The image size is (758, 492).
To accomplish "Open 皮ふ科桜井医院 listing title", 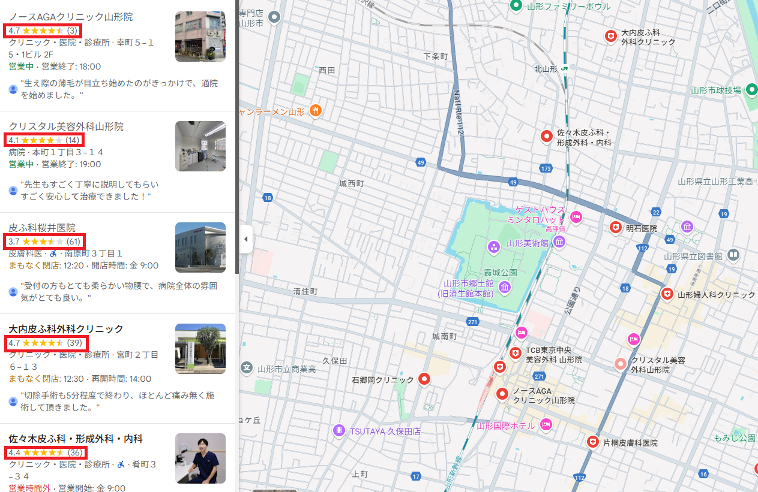I will (42, 228).
